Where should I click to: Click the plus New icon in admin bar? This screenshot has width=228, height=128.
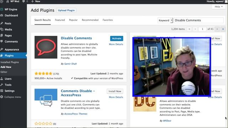click(x=32, y=1)
